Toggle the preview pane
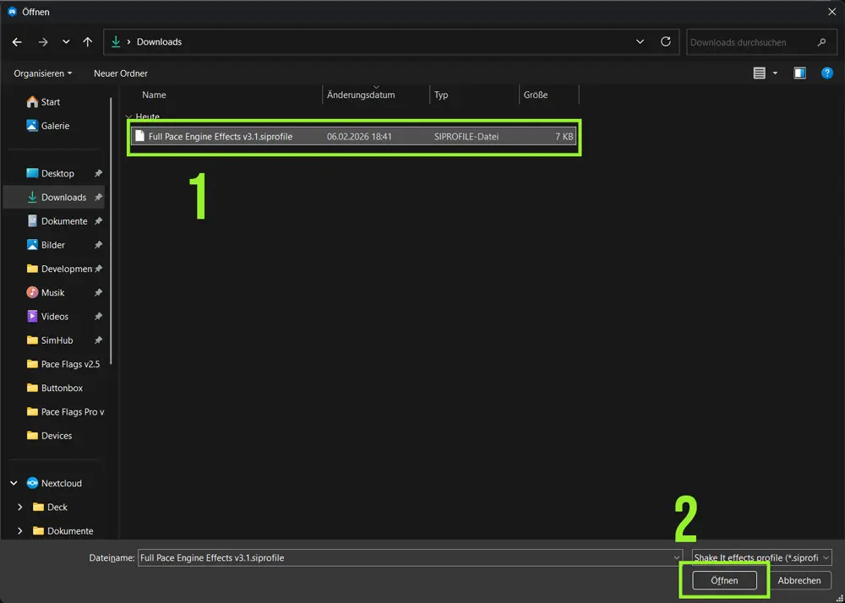 [799, 73]
